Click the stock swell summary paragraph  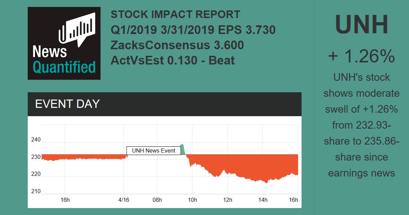pyautogui.click(x=362, y=125)
